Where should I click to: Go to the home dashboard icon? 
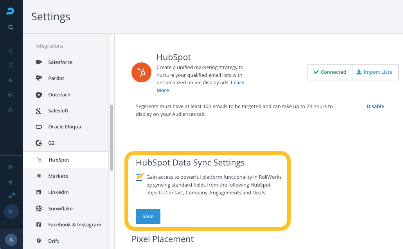(x=11, y=50)
